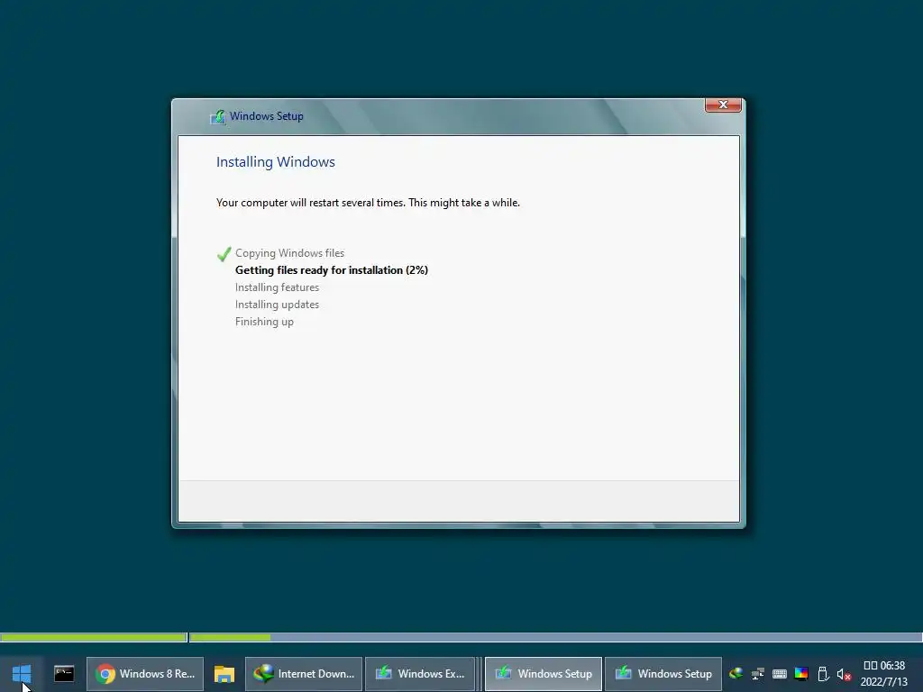Switch to the last Windows Setup taskbar button
This screenshot has height=692, width=923.
(663, 674)
